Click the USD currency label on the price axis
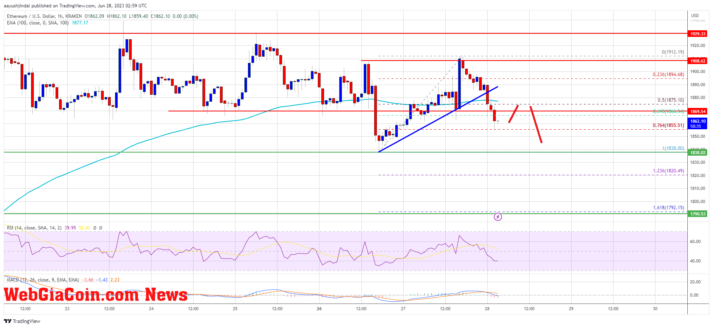 tap(695, 16)
